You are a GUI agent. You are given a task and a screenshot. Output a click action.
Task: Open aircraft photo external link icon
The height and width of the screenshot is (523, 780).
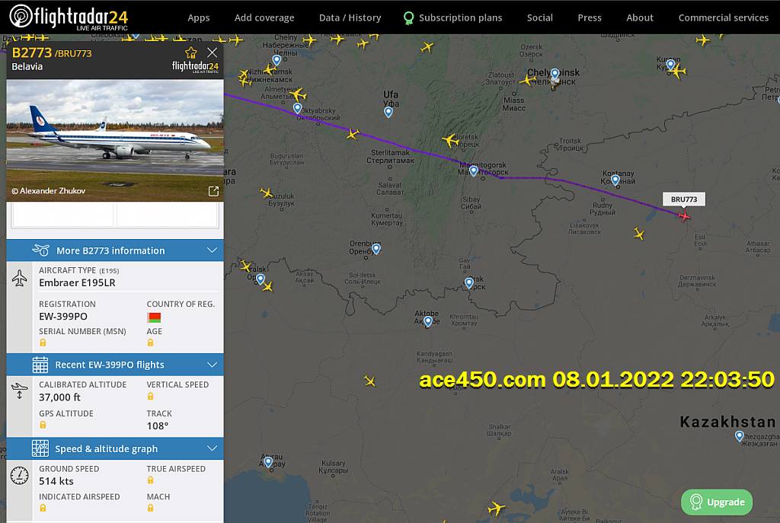click(x=213, y=191)
